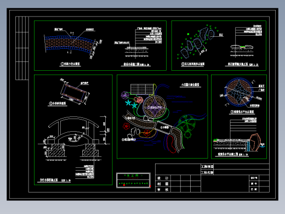Click the white stepping stone outlines in plan
Image resolution: width=285 pixels, height=214 pixels.
click(x=134, y=133)
